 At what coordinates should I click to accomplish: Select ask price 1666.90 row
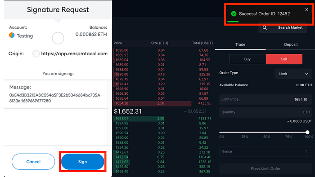pyautogui.click(x=163, y=88)
